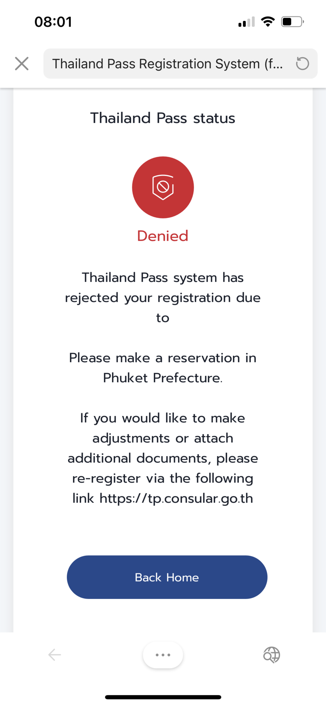Tap the "adjustments or attach" instruction text
Viewport: 326px width, 706px height.
pyautogui.click(x=163, y=438)
